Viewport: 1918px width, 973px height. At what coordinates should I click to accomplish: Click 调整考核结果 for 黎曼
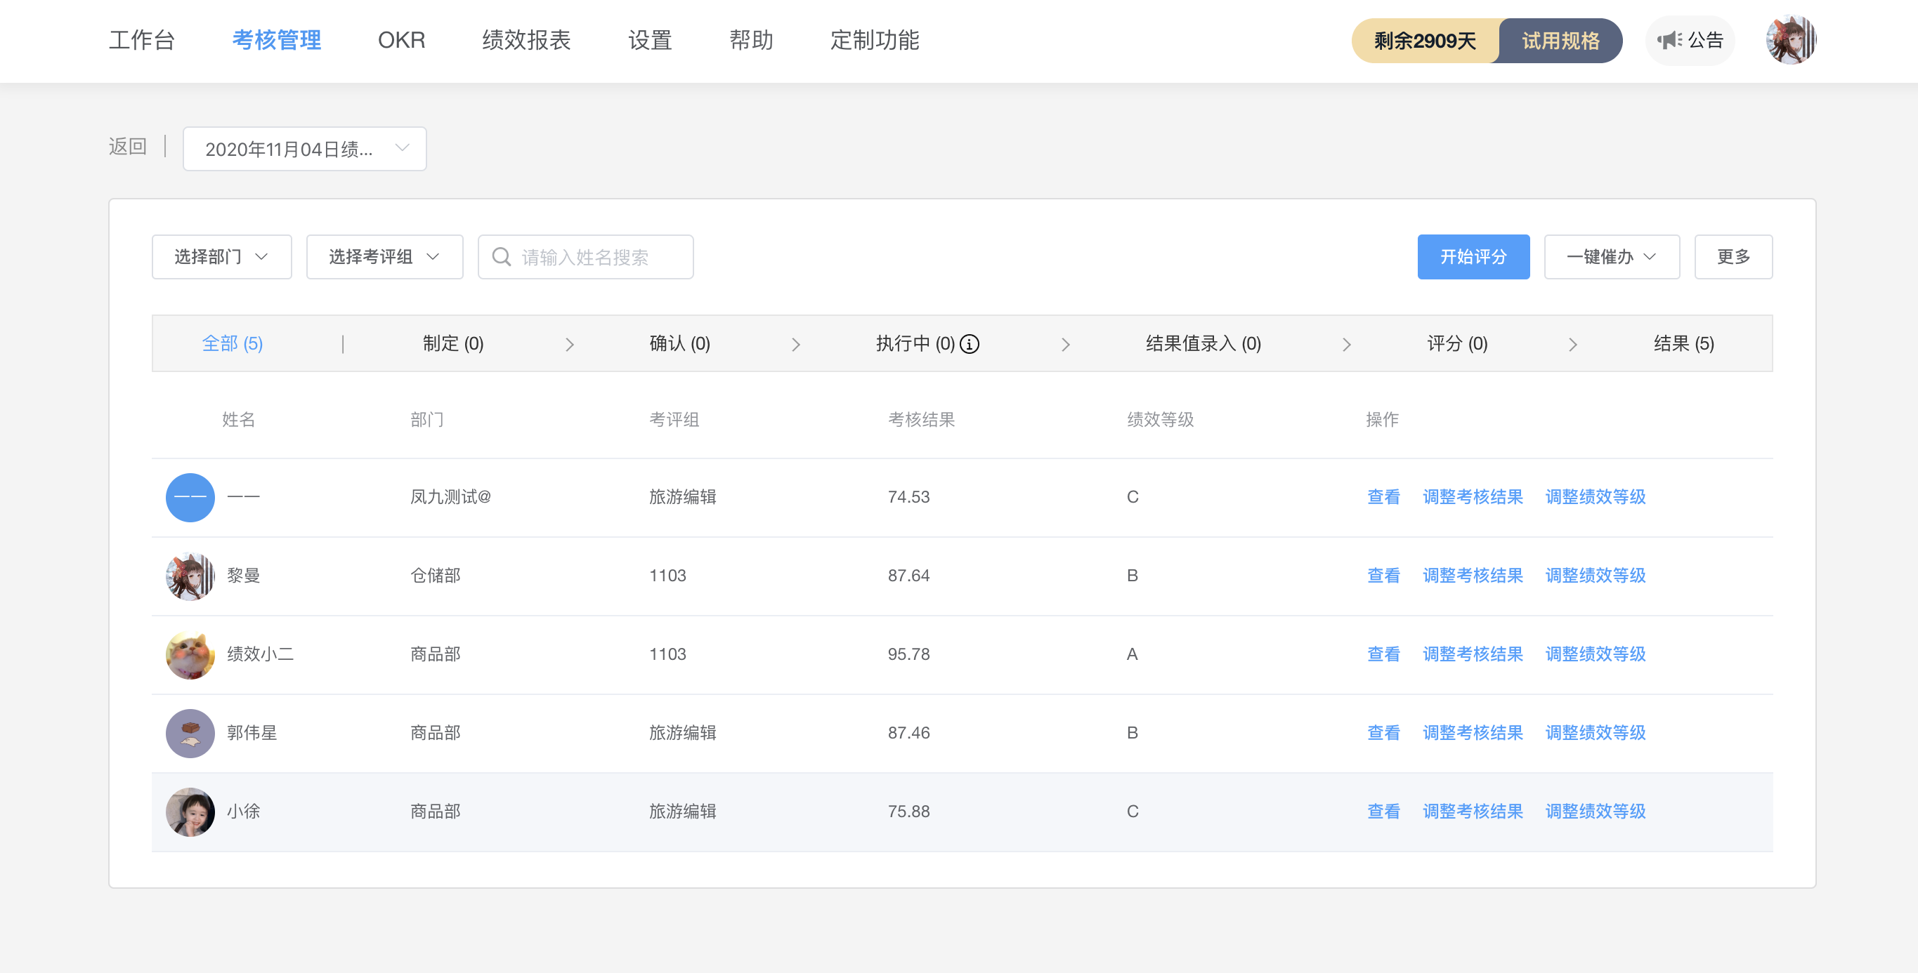pyautogui.click(x=1473, y=576)
